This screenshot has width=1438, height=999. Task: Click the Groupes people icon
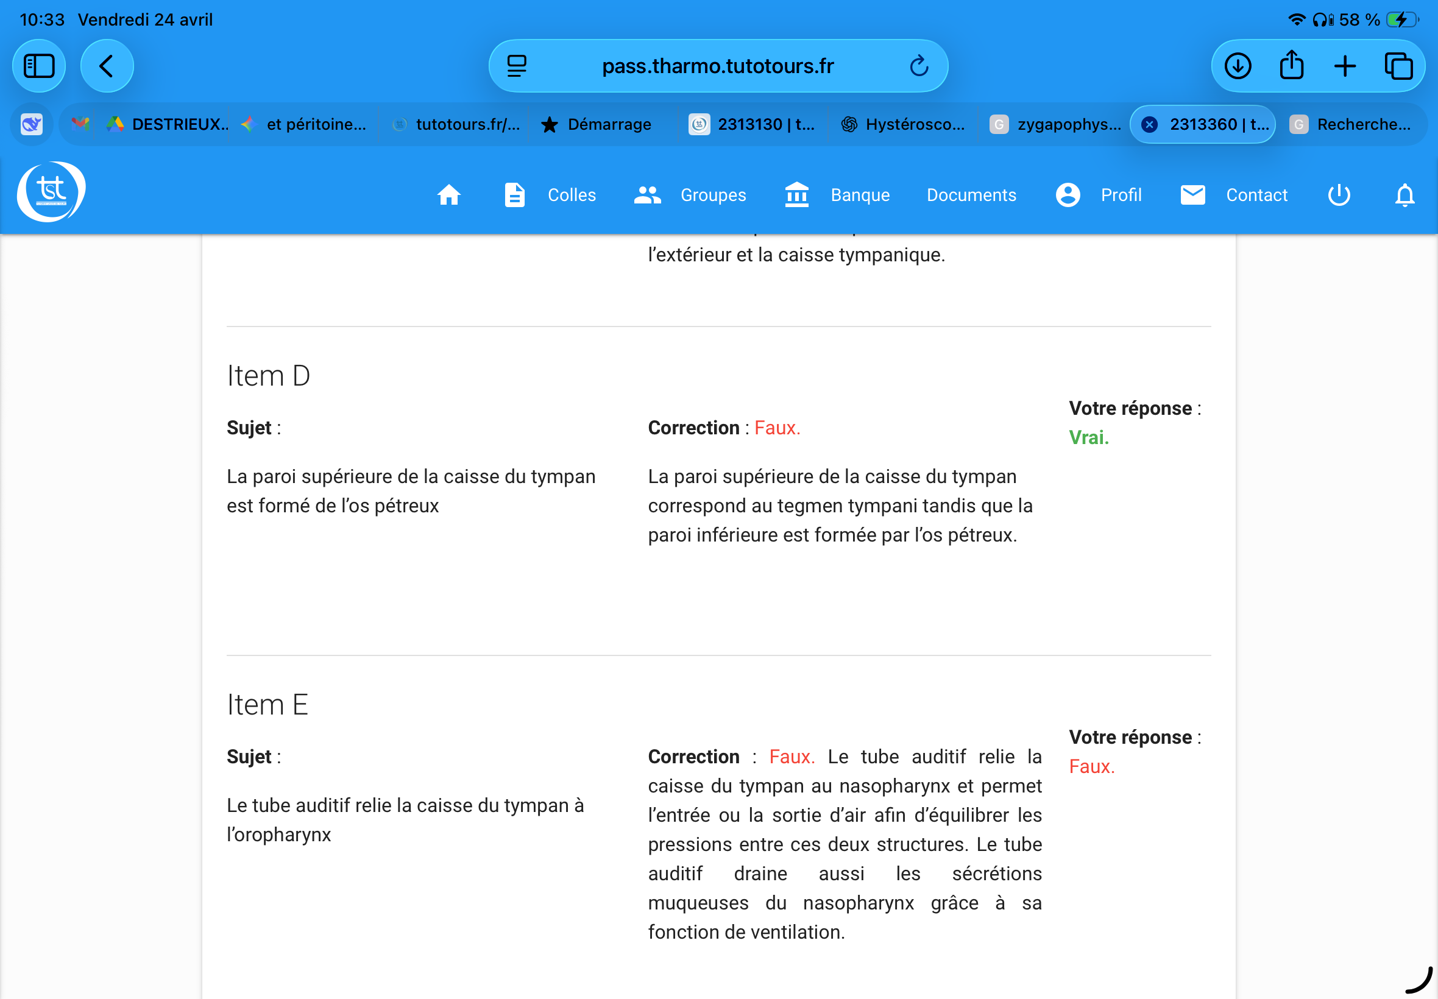[647, 196]
